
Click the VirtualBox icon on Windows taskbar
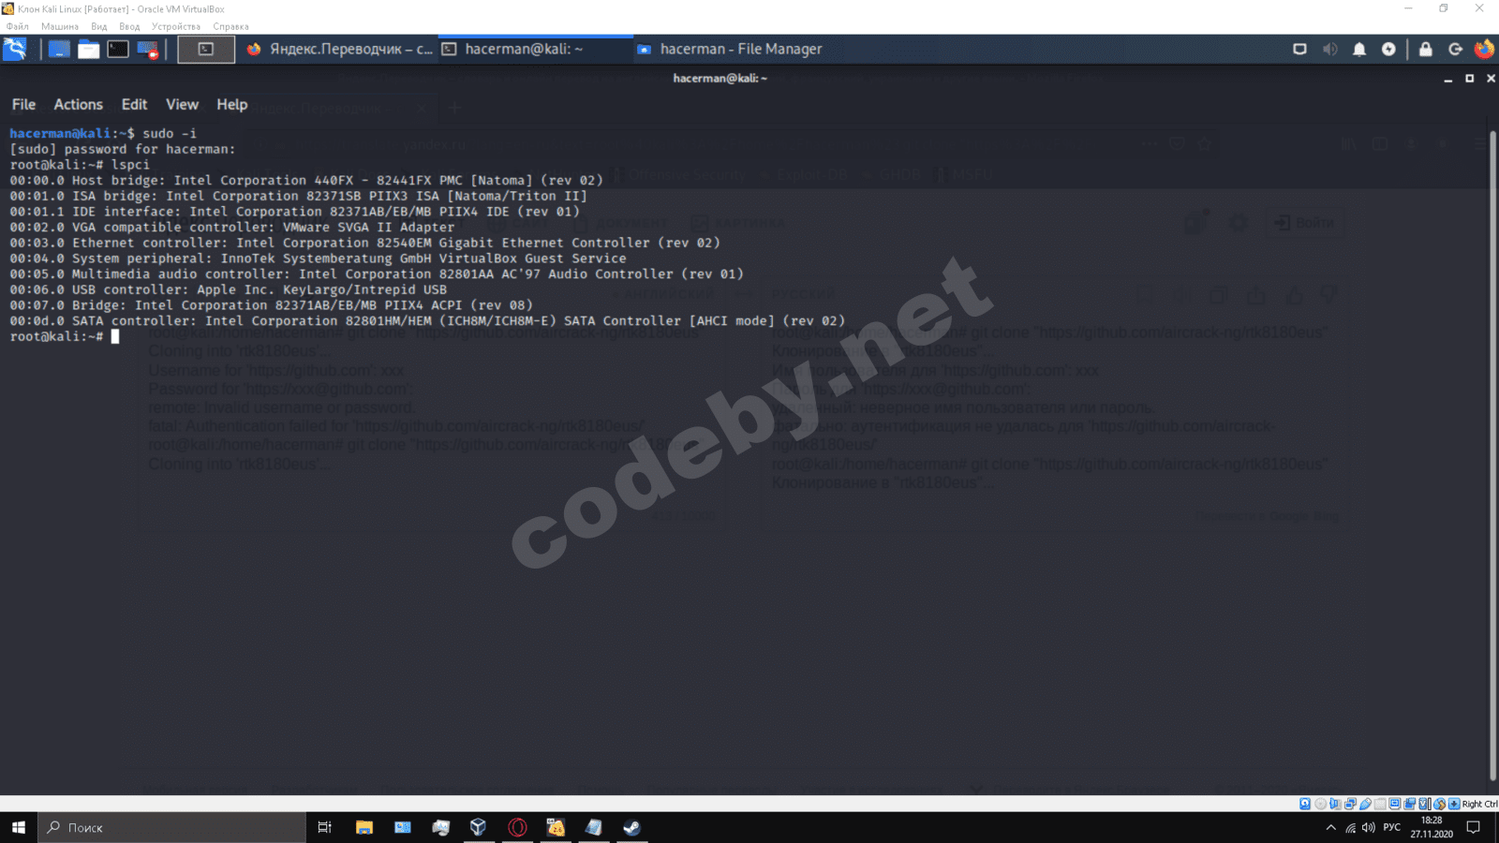479,827
